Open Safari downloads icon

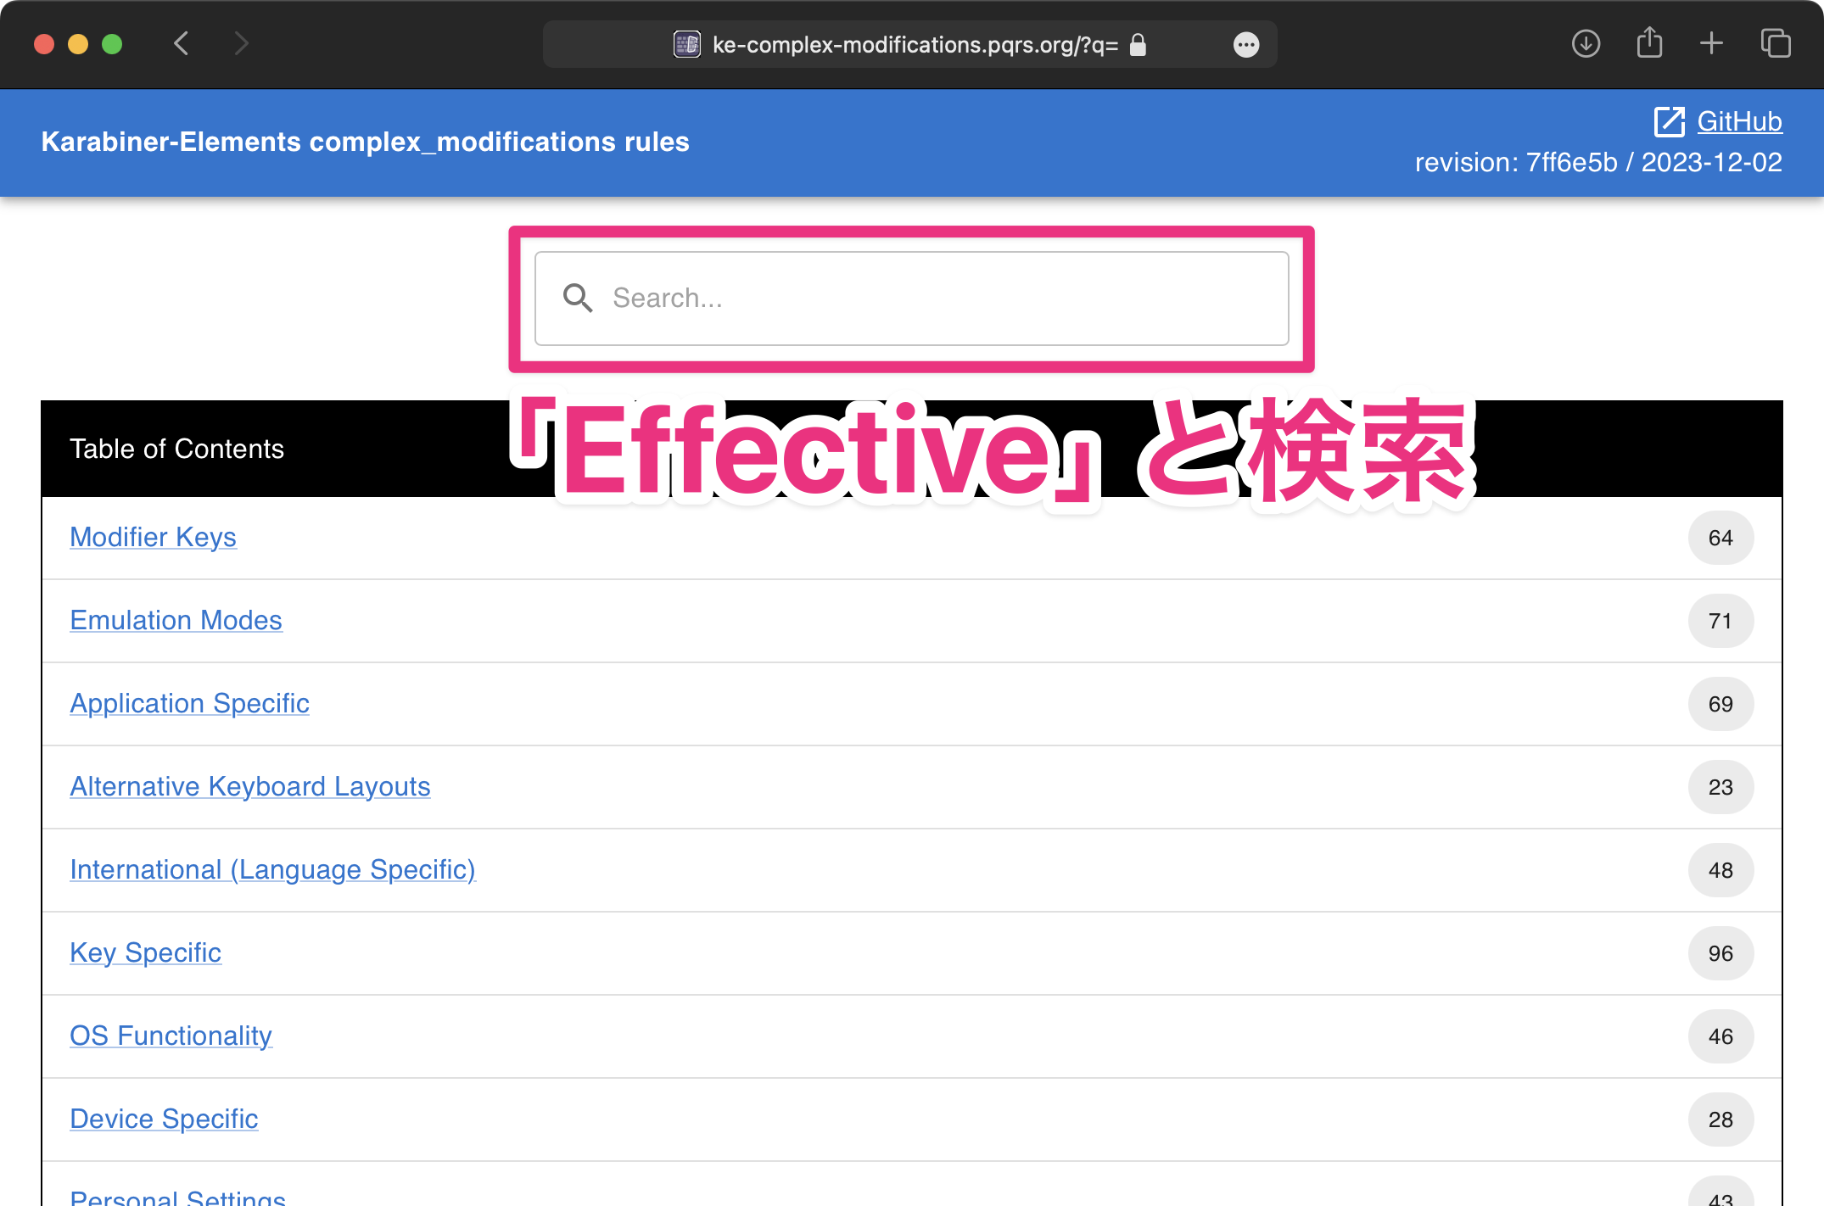(1585, 43)
